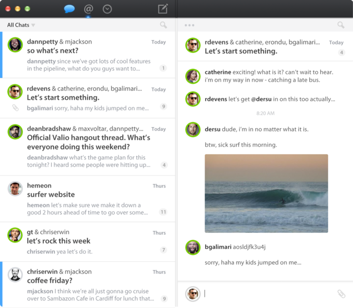Click unread badge 7 on gt chat
This screenshot has height=308, width=353.
(164, 250)
